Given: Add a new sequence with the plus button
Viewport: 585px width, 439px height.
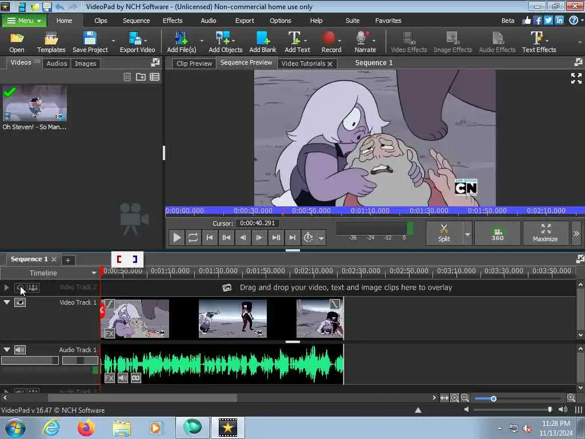Looking at the screenshot, I should click(68, 260).
